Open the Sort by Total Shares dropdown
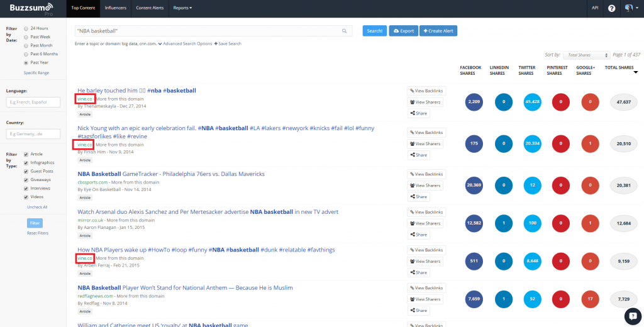 pyautogui.click(x=587, y=55)
